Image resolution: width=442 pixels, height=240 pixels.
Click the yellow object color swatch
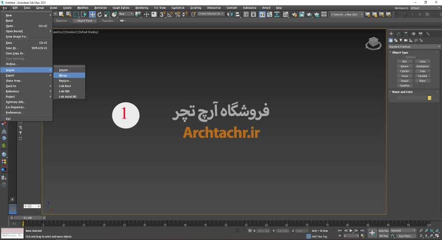click(x=429, y=98)
